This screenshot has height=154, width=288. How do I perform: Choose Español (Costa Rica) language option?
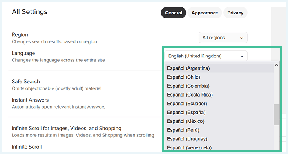(x=219, y=95)
